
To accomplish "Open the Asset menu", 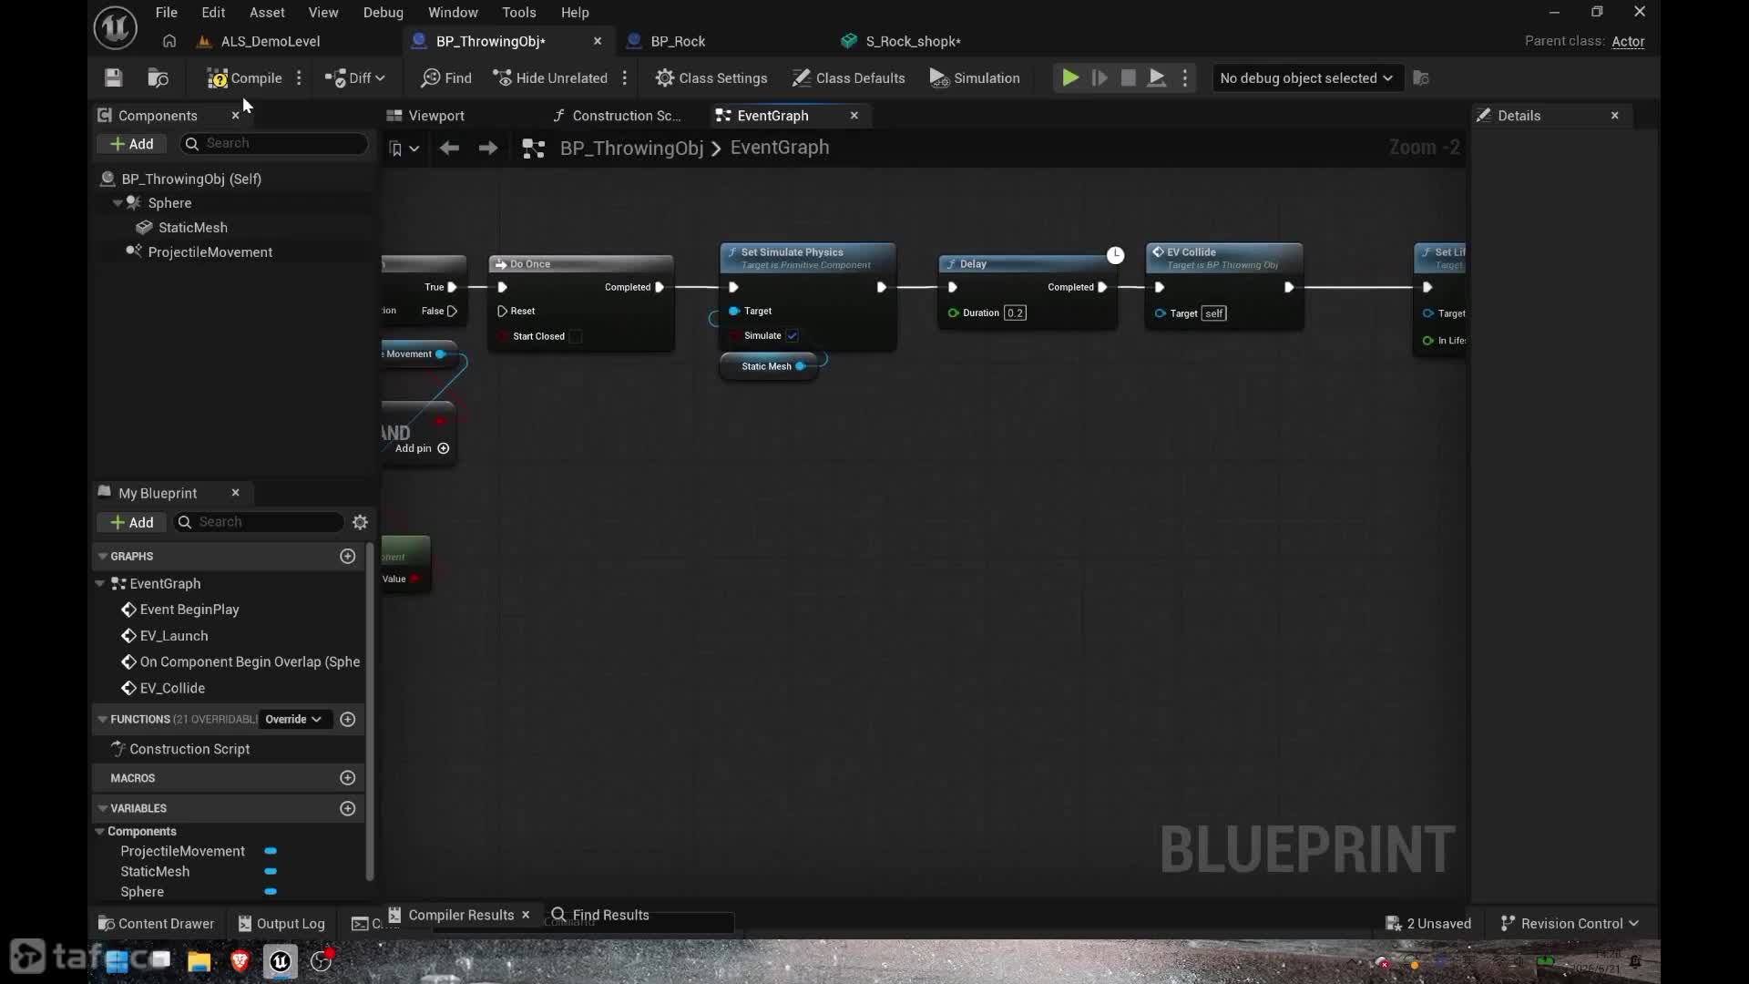I will click(x=267, y=13).
